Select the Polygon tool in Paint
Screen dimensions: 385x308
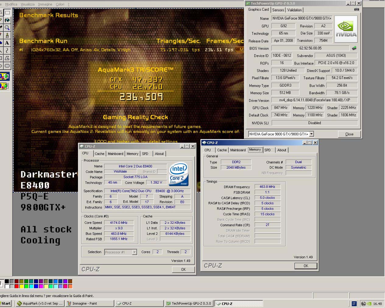tap(7, 58)
